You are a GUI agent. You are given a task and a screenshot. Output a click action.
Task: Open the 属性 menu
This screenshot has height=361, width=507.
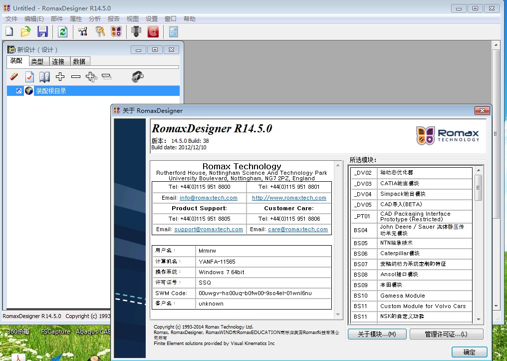(76, 19)
